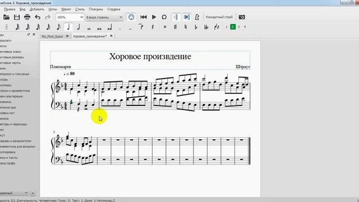Screen dimensions: 359x202
Task: Select 64th note duration
Action: [27, 27]
